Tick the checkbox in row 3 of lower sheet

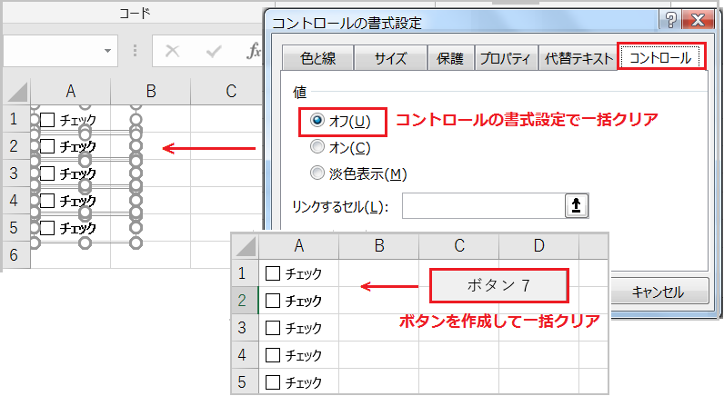(272, 328)
